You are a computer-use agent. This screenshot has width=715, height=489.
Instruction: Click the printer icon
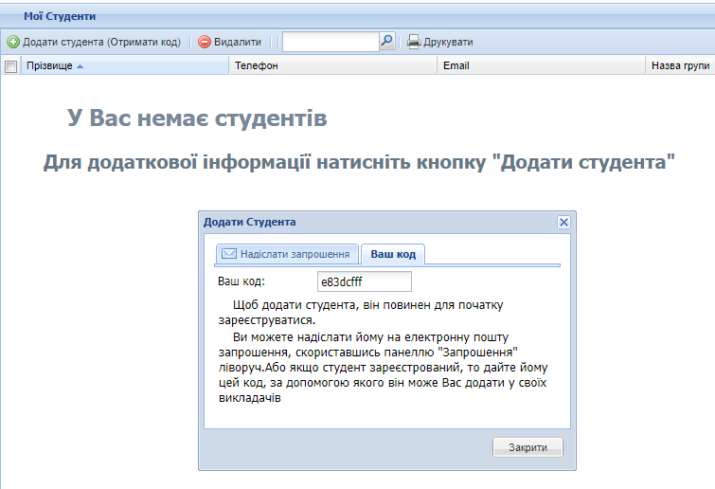tap(414, 42)
